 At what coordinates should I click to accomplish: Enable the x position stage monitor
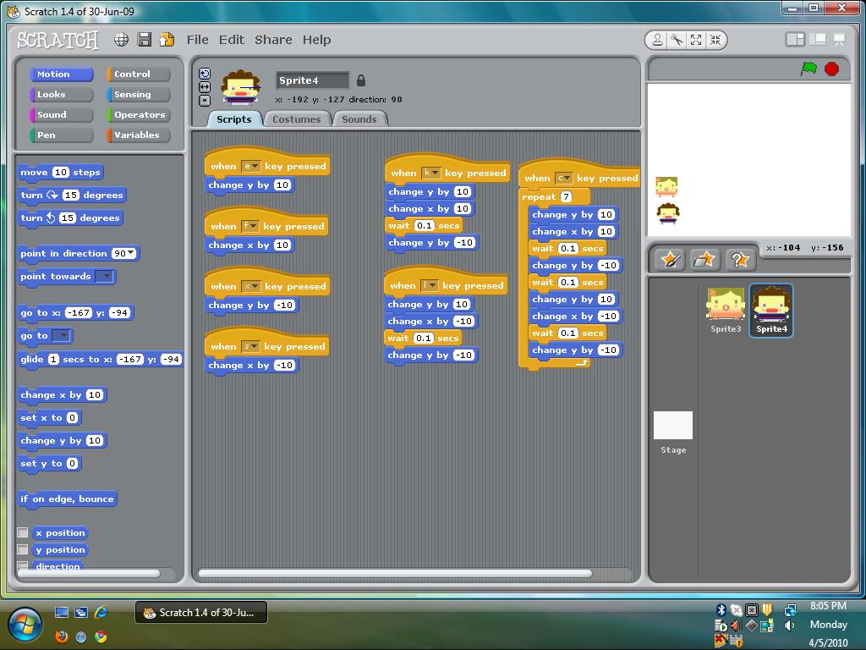25,532
